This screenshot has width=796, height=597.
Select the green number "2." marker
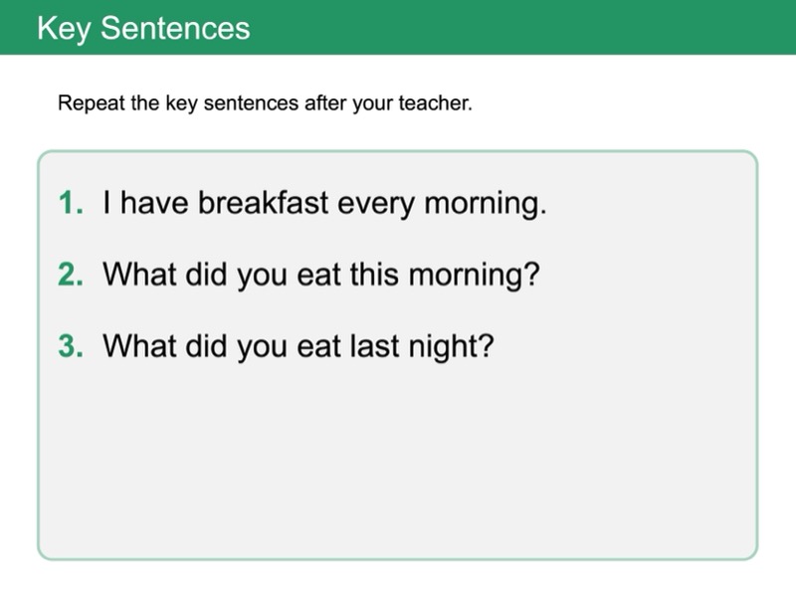coord(72,274)
